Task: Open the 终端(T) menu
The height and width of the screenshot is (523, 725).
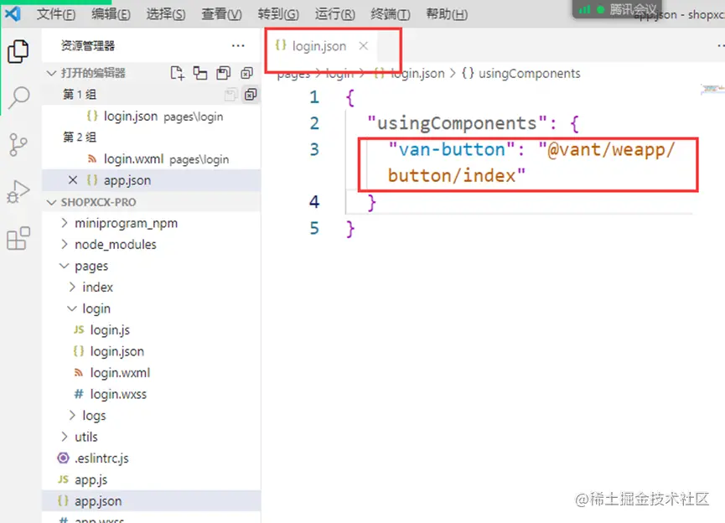Action: coord(391,14)
